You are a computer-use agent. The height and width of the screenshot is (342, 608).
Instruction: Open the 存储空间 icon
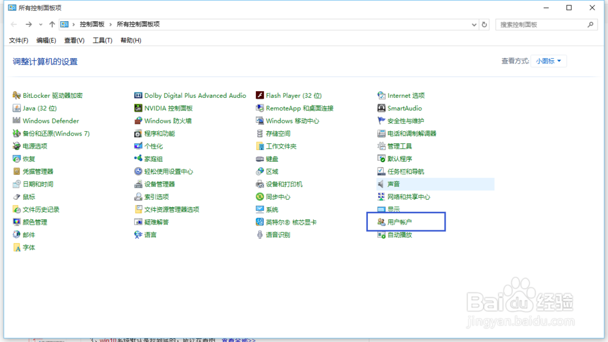pyautogui.click(x=260, y=133)
